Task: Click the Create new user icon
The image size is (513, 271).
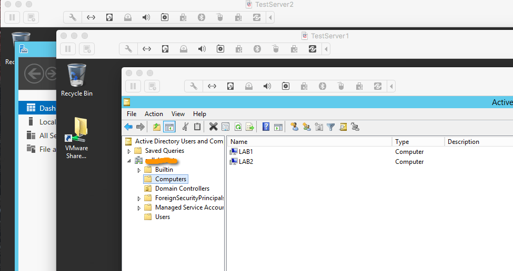Action: [294, 127]
